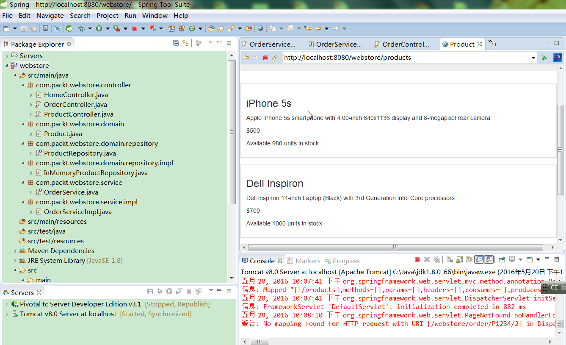Click the iPhone 5s product heading

(x=269, y=103)
